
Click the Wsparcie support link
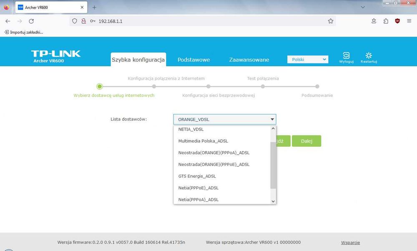pos(350,242)
